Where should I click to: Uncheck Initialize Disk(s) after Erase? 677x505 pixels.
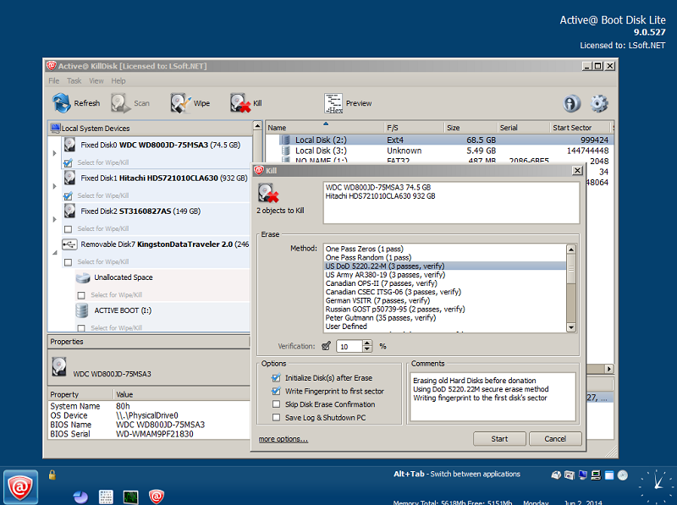pyautogui.click(x=276, y=377)
